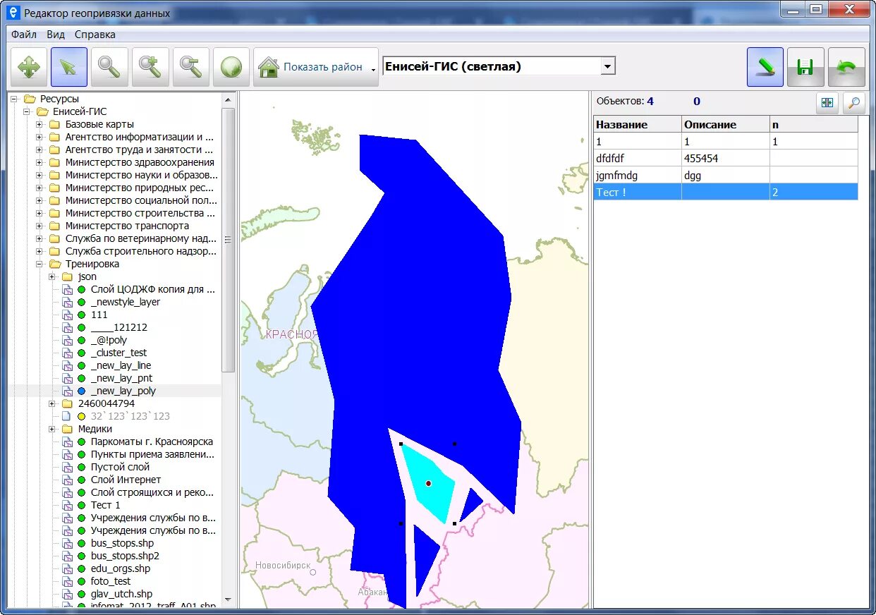
Task: Undo changes with green arrow icon
Action: click(x=846, y=67)
